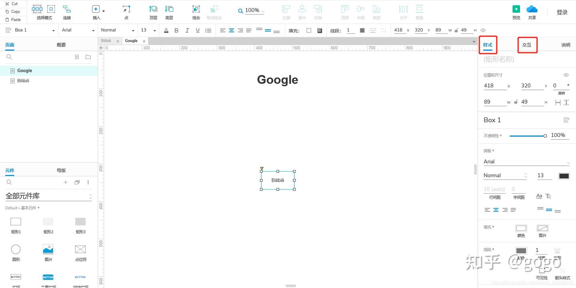The width and height of the screenshot is (576, 288).
Task: Click the opacity slider handle
Action: point(545,136)
